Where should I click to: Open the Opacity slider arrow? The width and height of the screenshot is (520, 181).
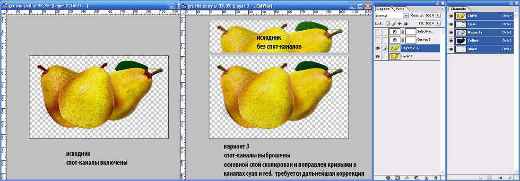coord(438,15)
